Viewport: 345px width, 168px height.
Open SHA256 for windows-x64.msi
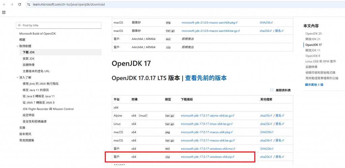pos(267,149)
